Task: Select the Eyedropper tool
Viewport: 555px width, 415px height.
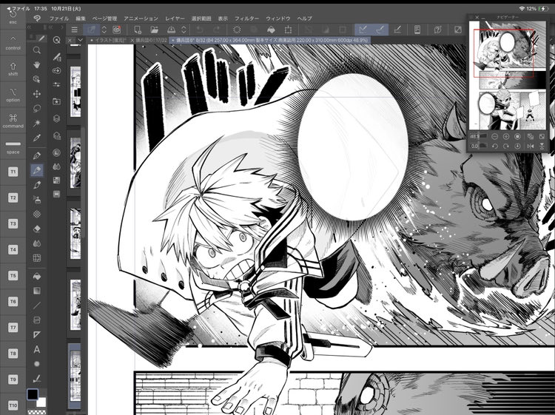Action: [37, 138]
